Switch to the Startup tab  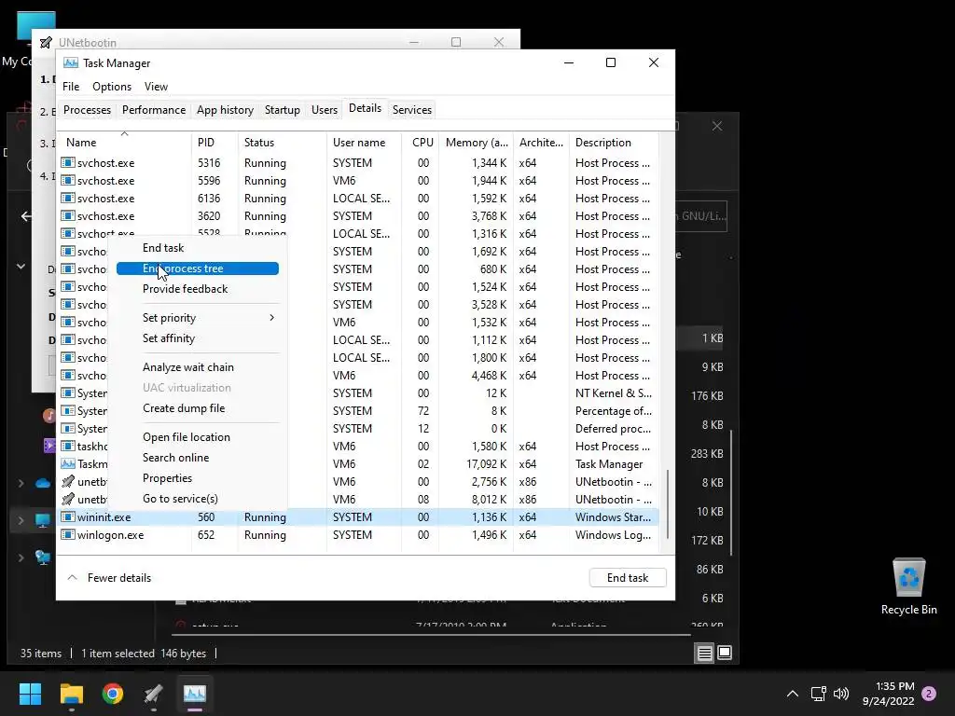(x=282, y=110)
